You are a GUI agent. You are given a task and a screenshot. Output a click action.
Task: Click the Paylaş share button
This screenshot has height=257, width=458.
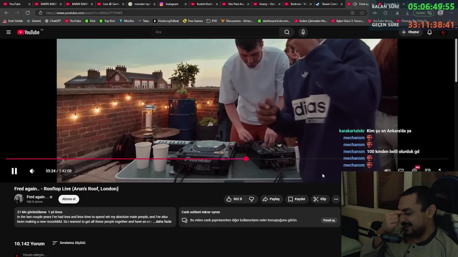click(x=271, y=199)
